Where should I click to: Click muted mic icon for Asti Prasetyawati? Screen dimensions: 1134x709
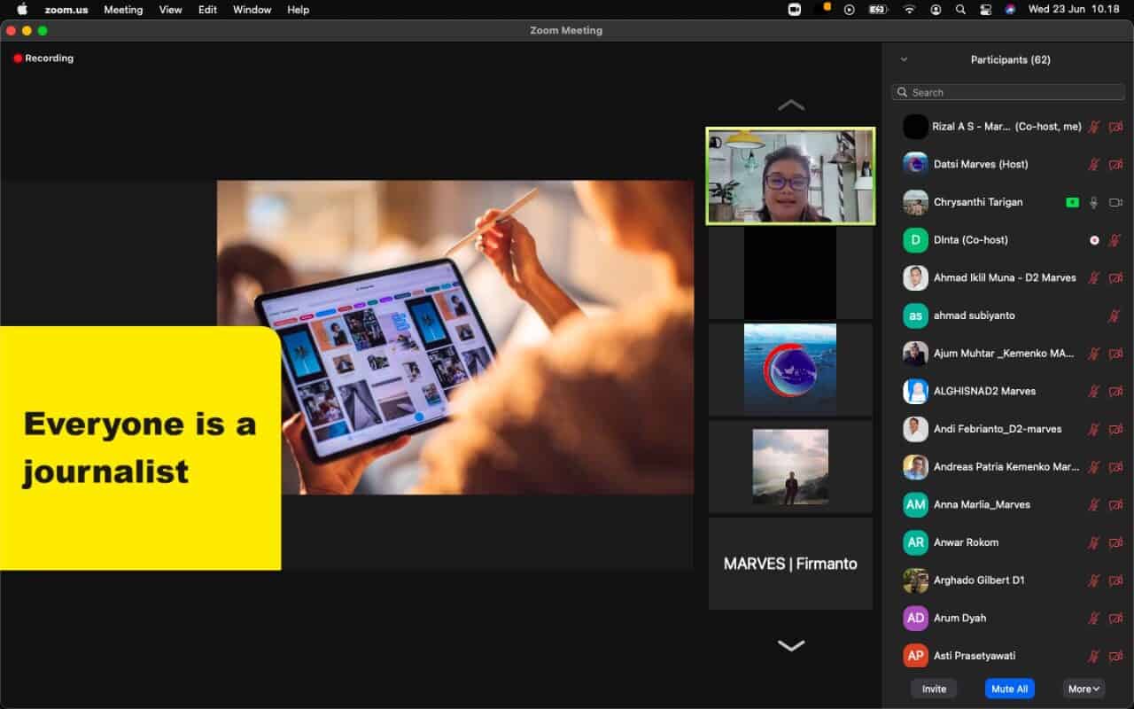(x=1094, y=656)
